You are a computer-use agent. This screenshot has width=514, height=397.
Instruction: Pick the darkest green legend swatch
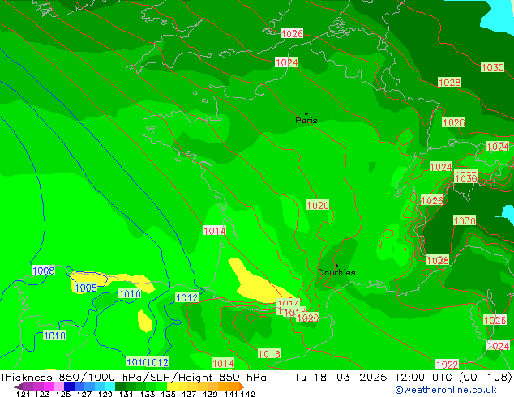pyautogui.click(x=120, y=386)
